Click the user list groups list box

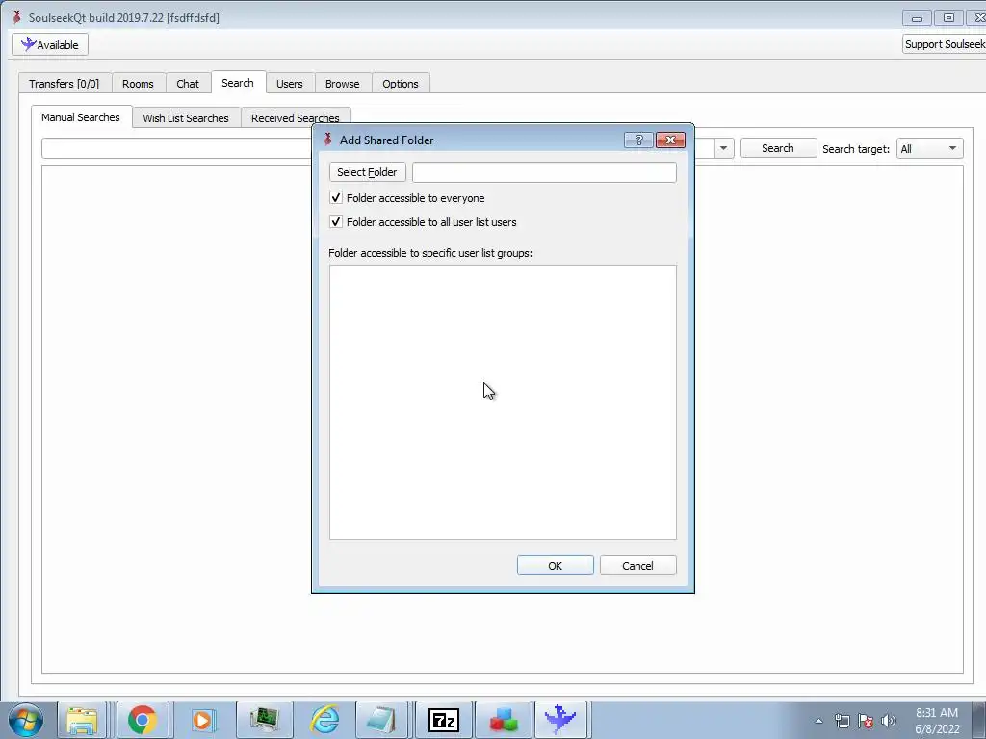(503, 402)
